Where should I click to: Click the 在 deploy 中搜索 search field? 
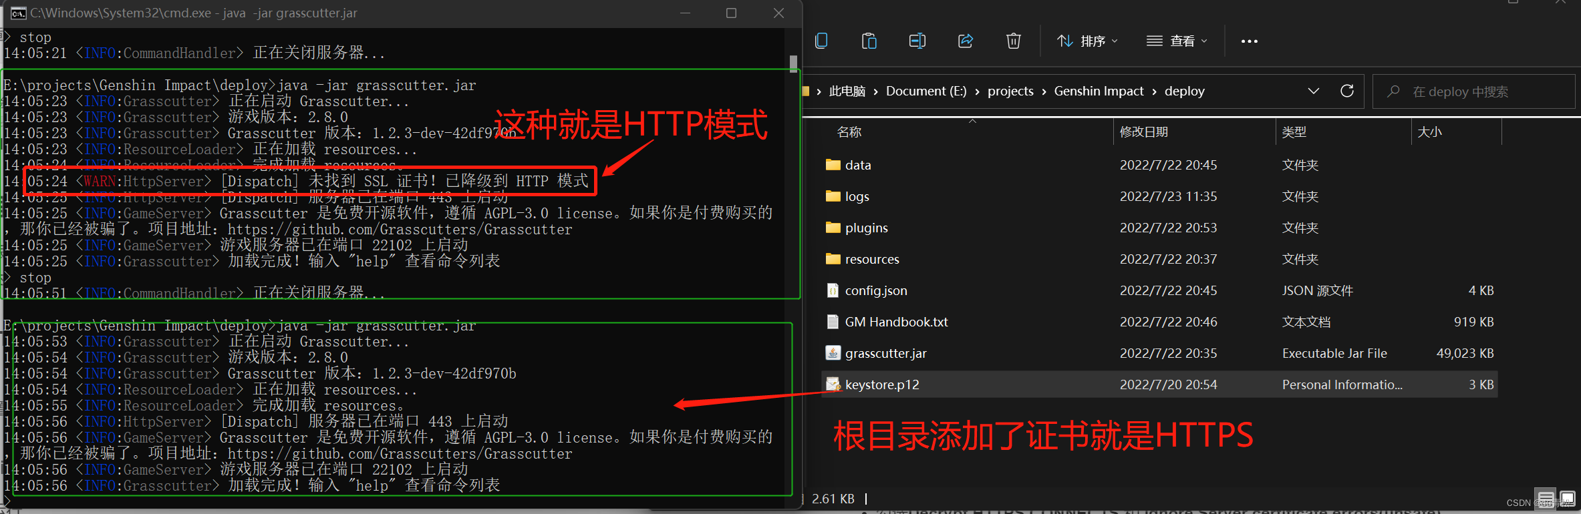(x=1473, y=91)
